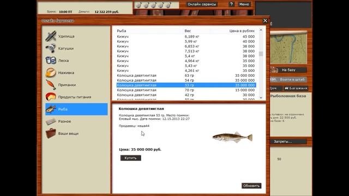
Task: Select the Рыба fish category icon
Action: click(x=51, y=109)
